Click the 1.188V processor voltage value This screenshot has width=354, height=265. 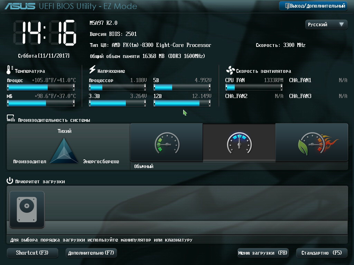point(138,80)
